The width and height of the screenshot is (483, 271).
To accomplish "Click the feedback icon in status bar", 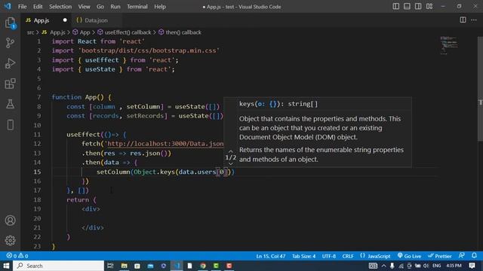I will (461, 256).
